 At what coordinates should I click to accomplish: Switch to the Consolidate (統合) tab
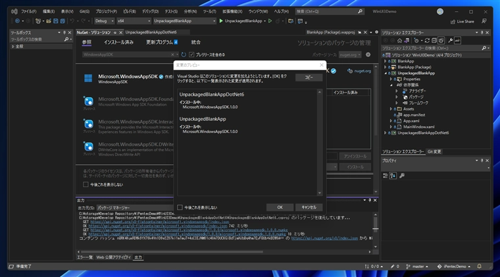point(196,42)
